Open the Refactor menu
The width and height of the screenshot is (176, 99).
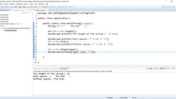[x=12, y=4]
